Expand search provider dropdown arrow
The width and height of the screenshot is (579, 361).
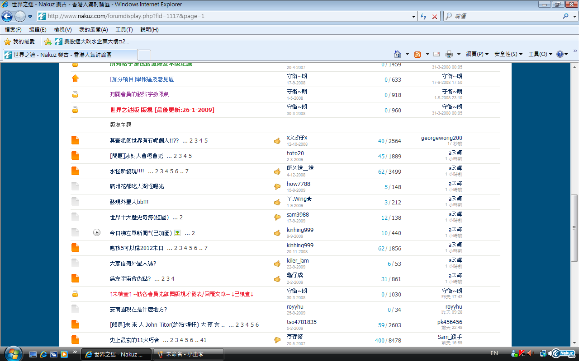coord(574,16)
